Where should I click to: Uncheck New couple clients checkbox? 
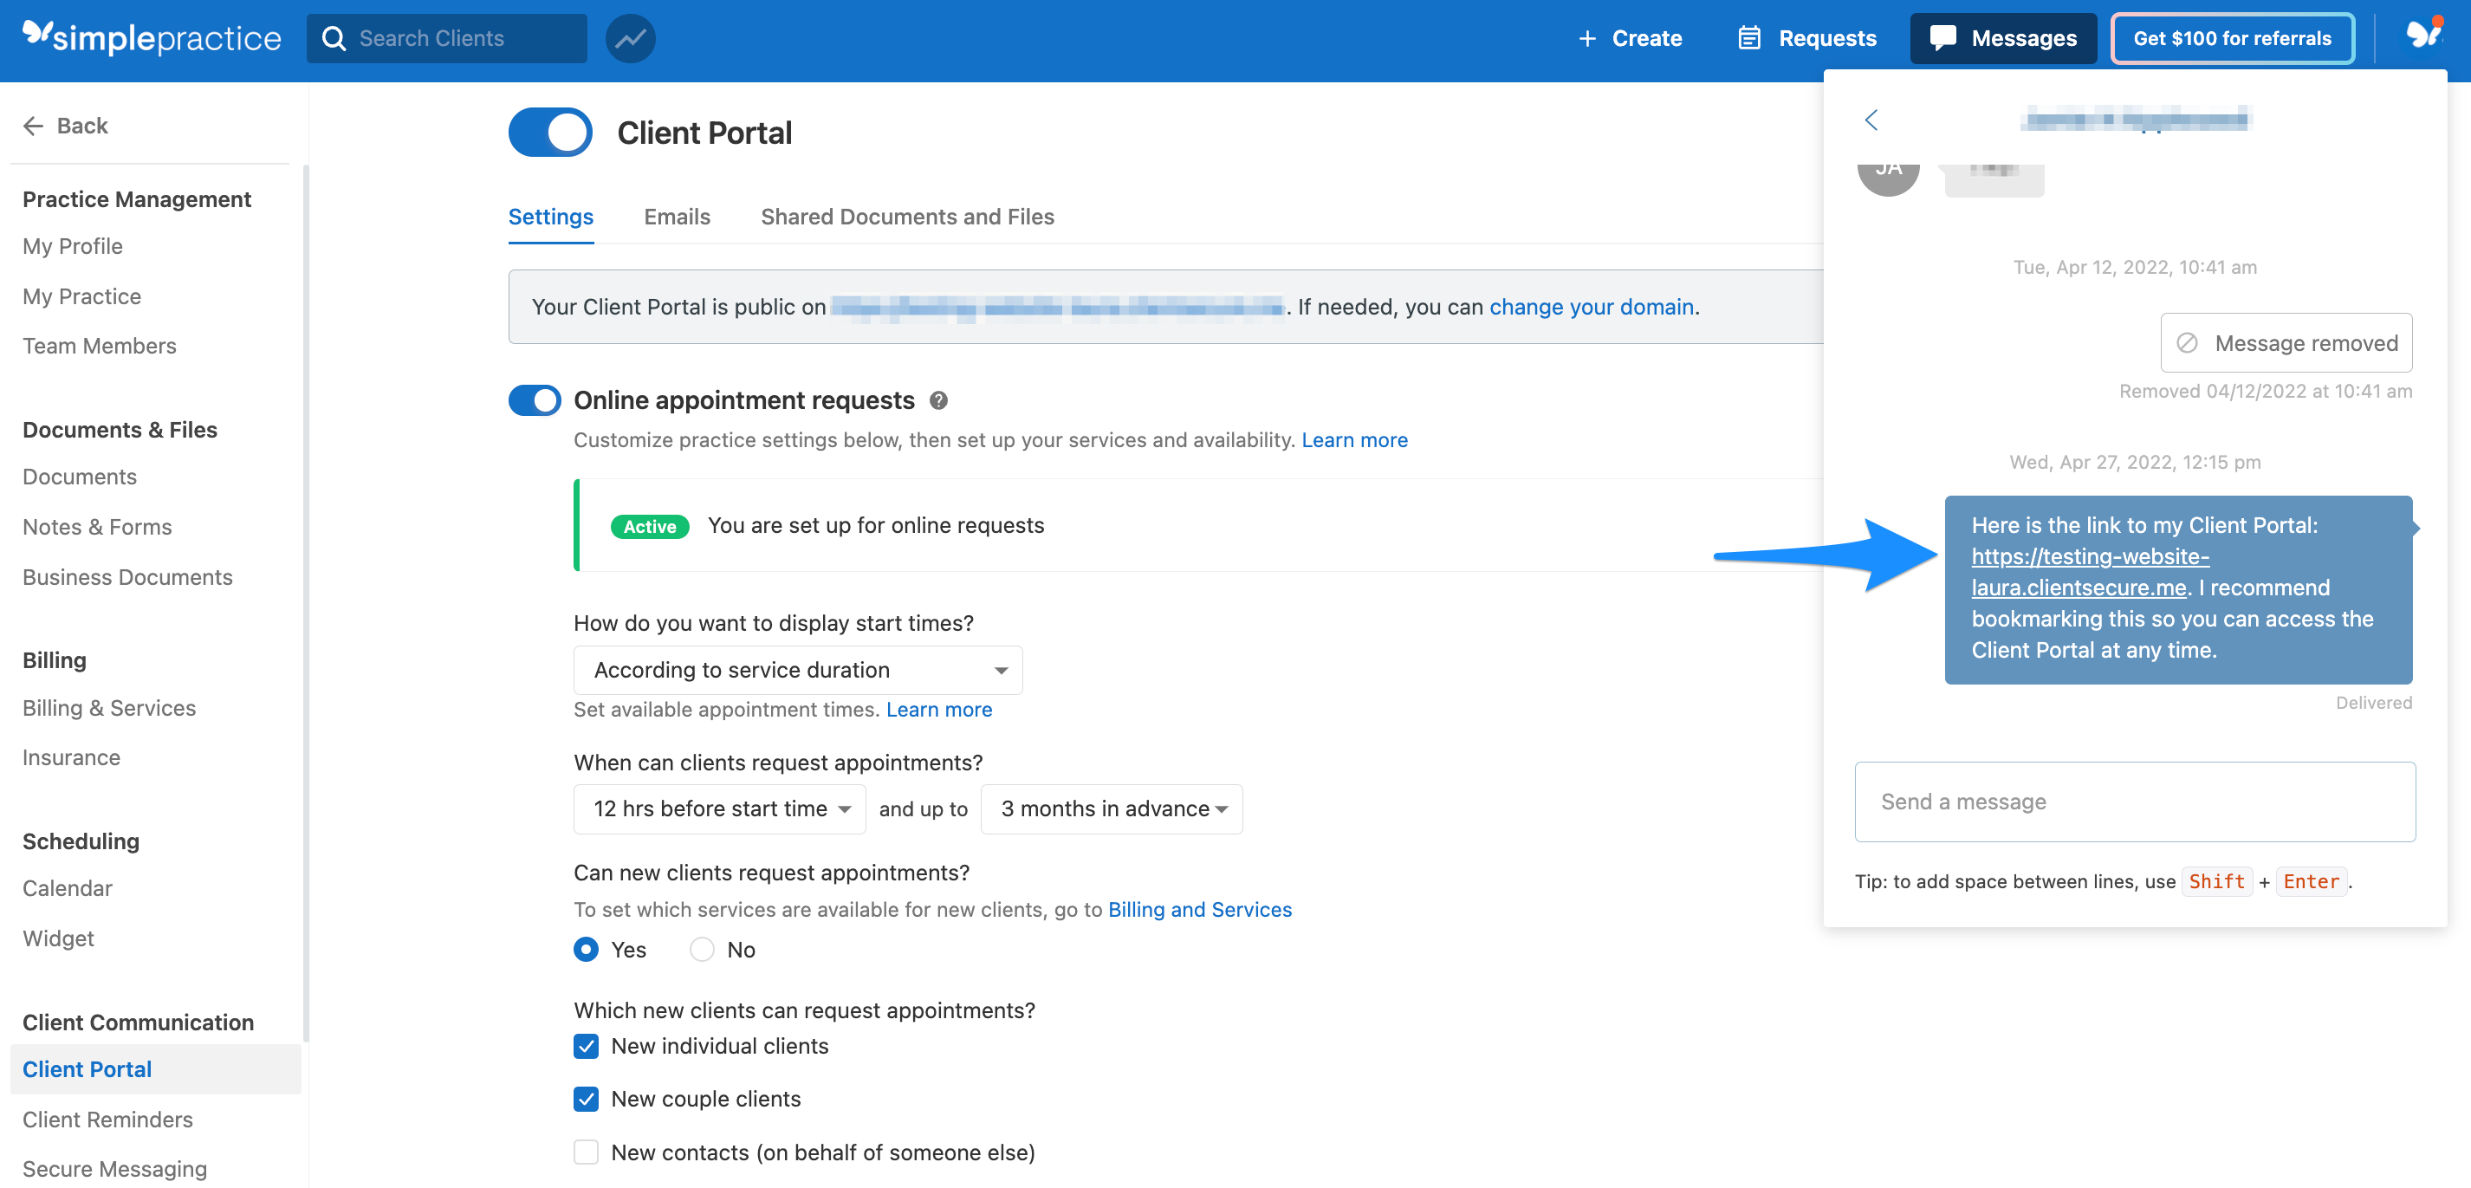pyautogui.click(x=586, y=1099)
